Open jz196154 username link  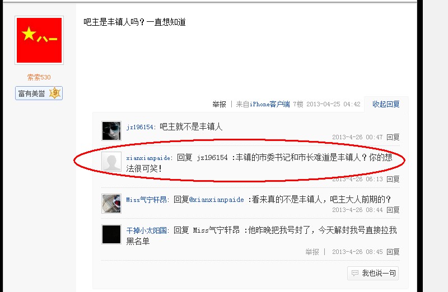(x=139, y=127)
